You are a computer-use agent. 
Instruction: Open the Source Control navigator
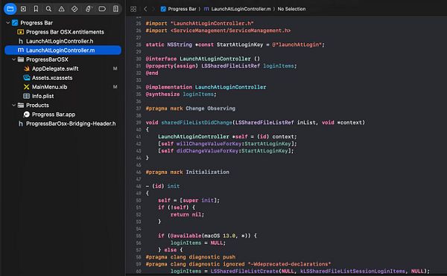tap(23, 9)
